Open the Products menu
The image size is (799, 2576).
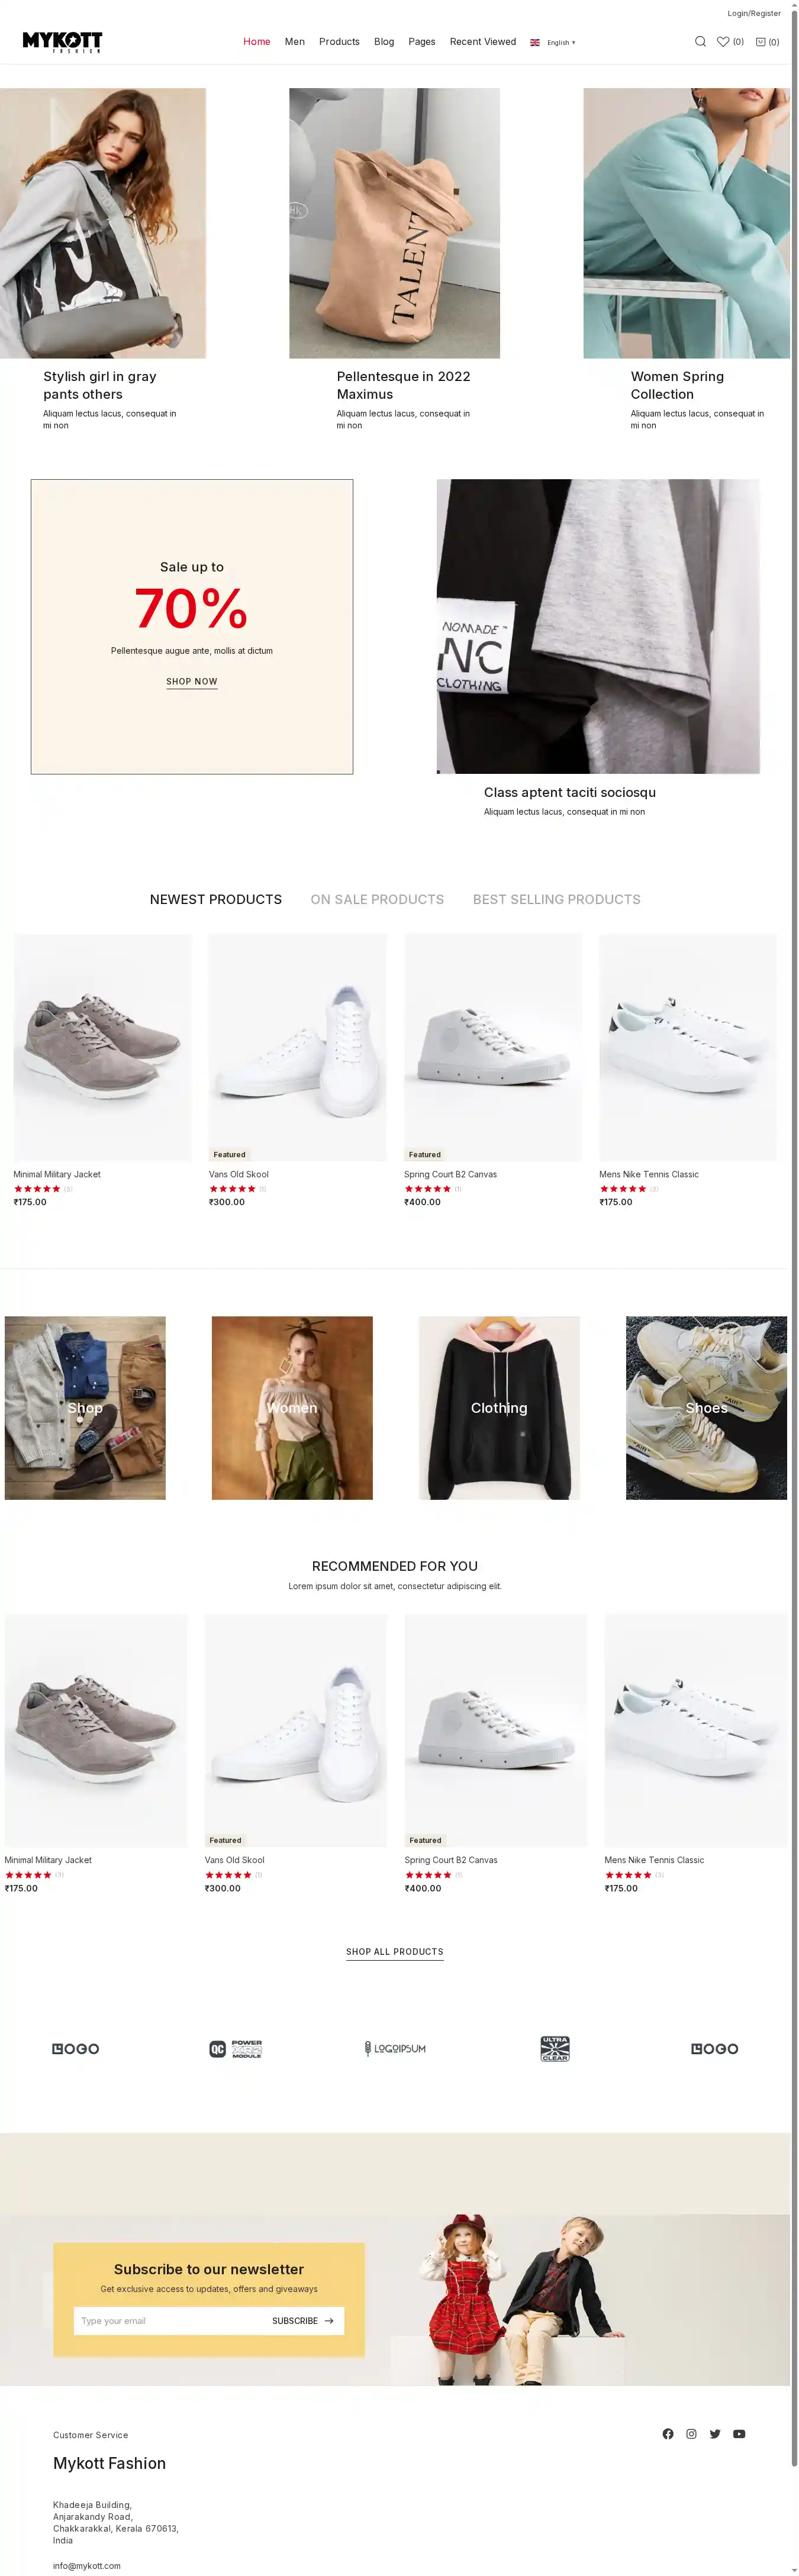pyautogui.click(x=339, y=42)
